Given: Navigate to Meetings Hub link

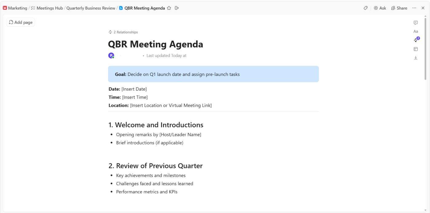Looking at the screenshot, I should tap(49, 8).
